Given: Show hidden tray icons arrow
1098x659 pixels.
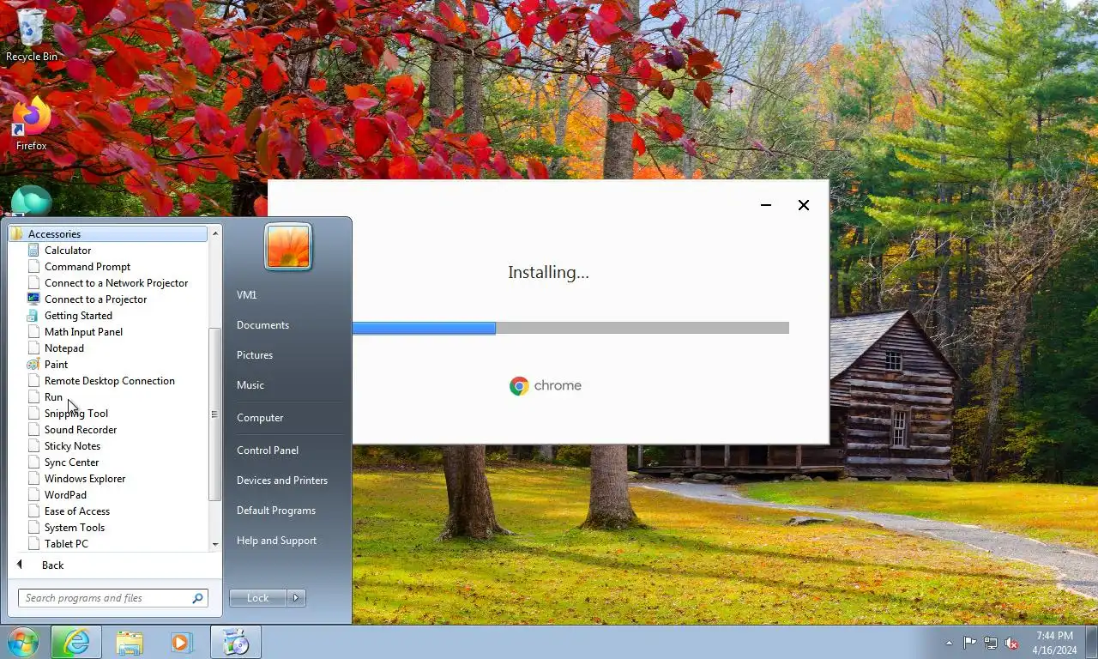Looking at the screenshot, I should coord(949,643).
